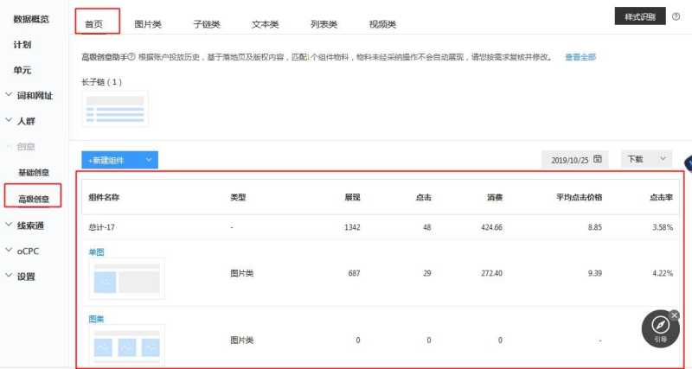Click the 类型 column header

[x=238, y=197]
